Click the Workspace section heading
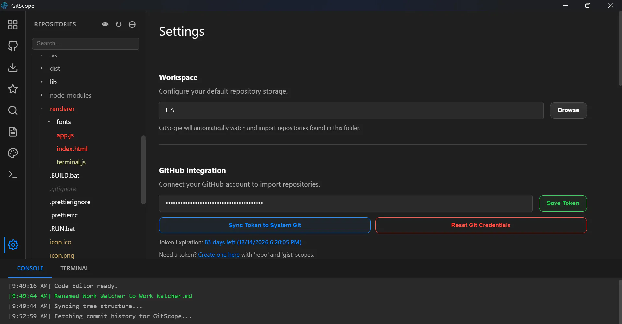 [x=178, y=77]
